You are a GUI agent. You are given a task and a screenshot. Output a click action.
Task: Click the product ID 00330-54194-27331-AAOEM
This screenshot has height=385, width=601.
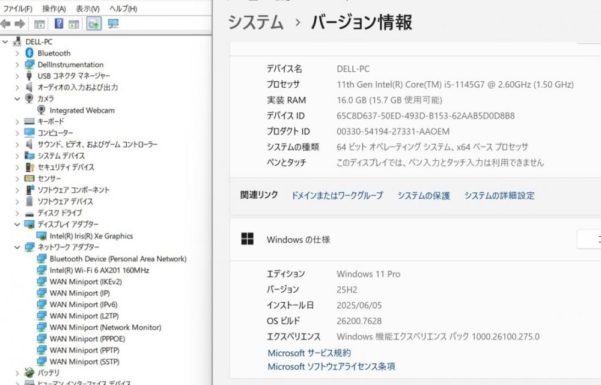click(393, 132)
